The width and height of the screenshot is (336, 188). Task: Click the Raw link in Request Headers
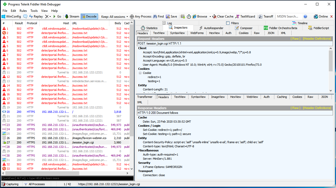tap(296, 39)
